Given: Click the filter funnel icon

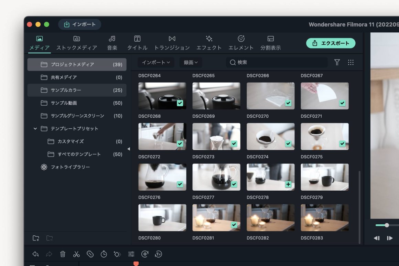Looking at the screenshot, I should (337, 62).
